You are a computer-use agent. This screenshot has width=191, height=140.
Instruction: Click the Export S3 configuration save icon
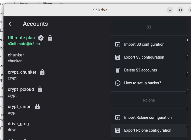coord(118,57)
